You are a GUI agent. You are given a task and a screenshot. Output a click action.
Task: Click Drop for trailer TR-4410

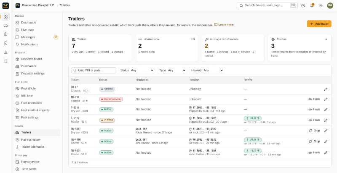click(314, 142)
